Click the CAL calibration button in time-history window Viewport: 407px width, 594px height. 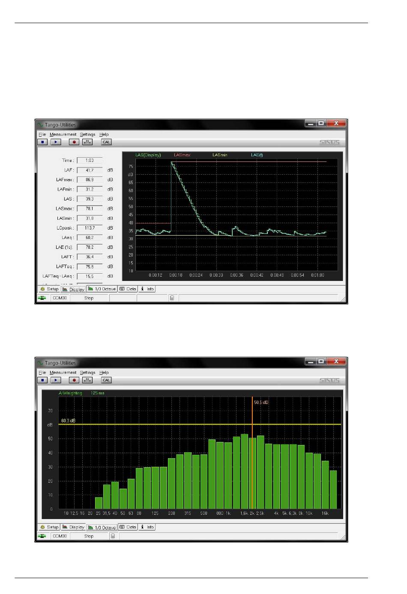106,142
